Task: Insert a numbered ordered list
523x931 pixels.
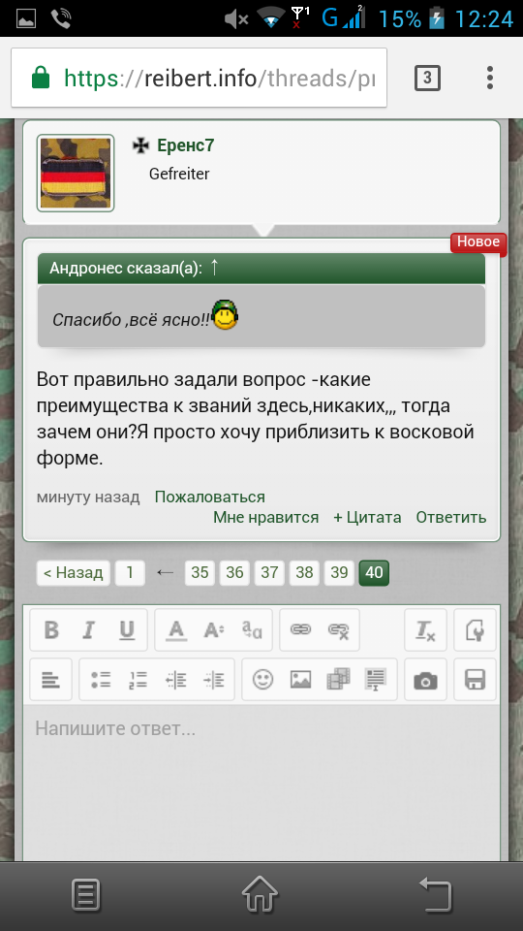Action: [138, 679]
